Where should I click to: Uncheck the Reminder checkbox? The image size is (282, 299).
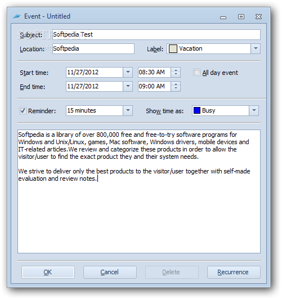(23, 110)
